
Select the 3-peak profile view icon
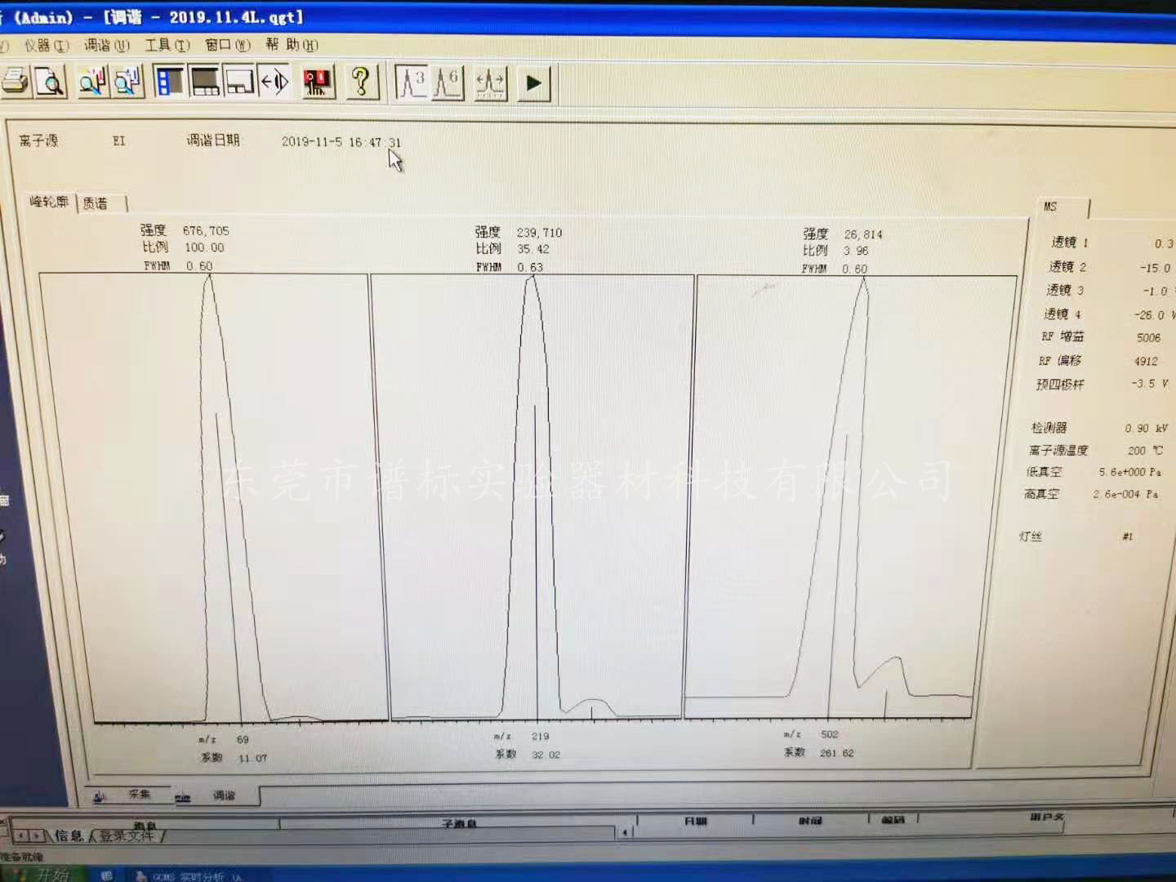412,82
